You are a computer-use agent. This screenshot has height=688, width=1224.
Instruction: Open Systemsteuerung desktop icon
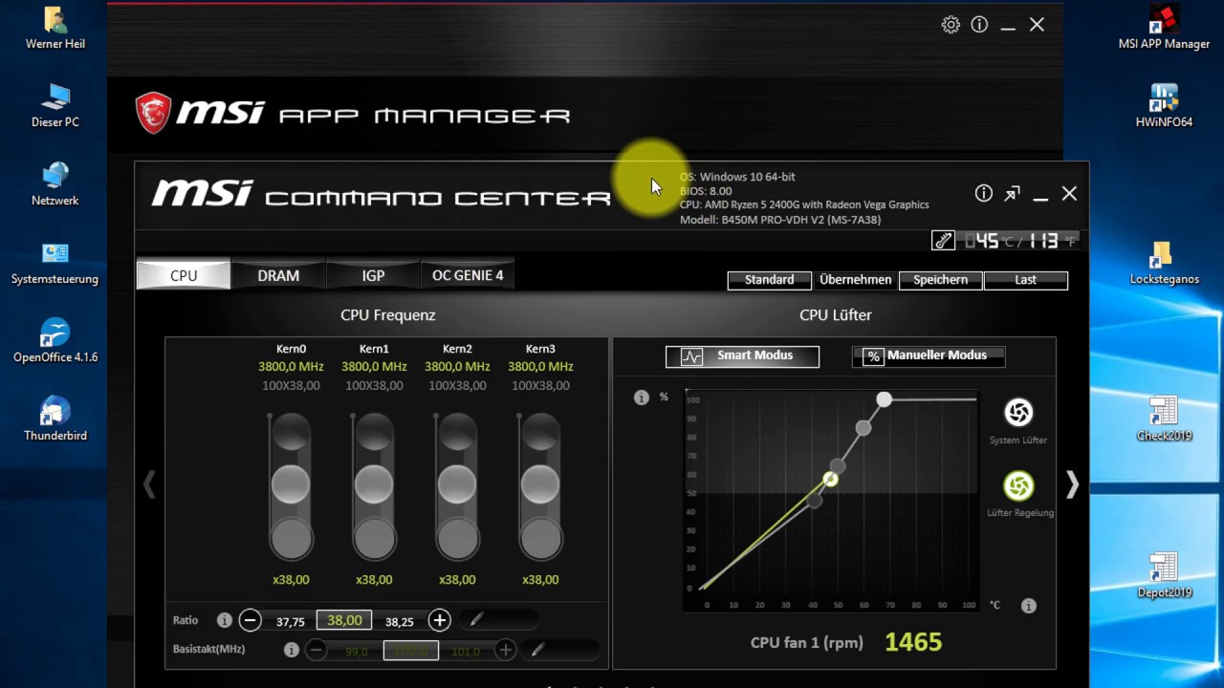(55, 263)
